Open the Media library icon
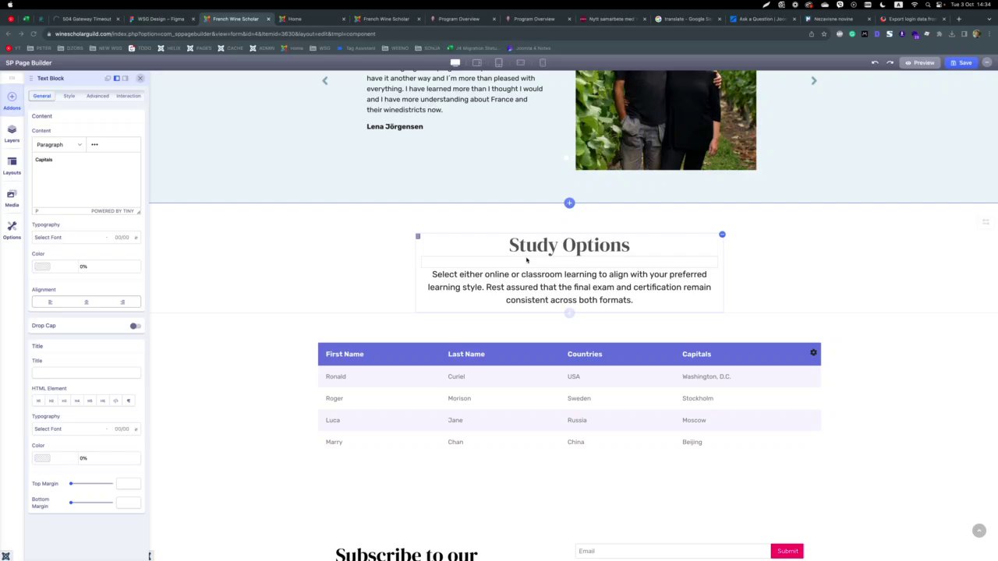998x561 pixels. (12, 198)
